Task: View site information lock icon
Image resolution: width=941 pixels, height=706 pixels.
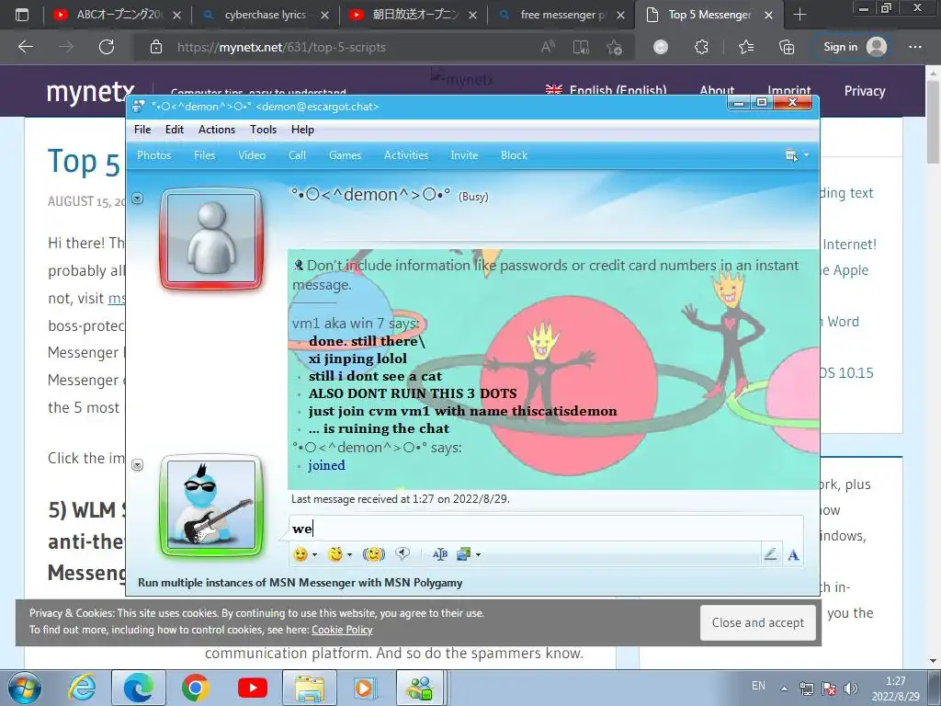Action: 156,47
